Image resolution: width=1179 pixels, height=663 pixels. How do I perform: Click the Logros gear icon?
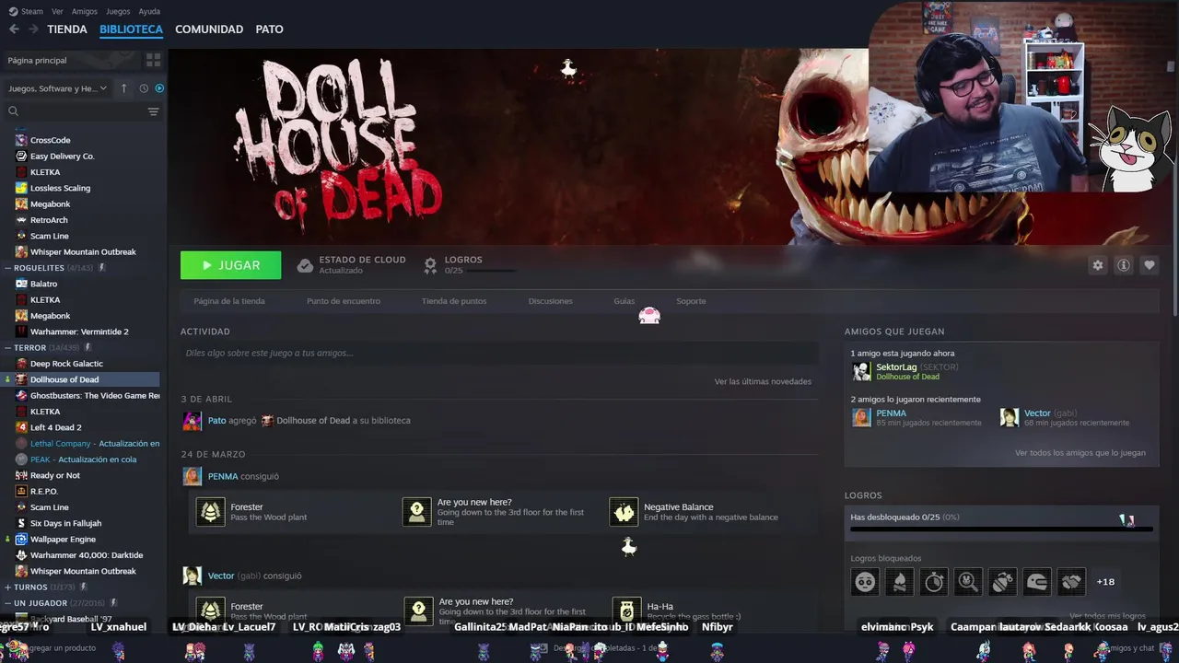(430, 265)
